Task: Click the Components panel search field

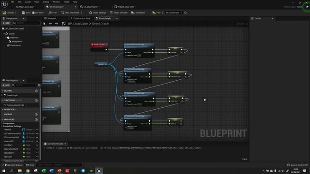Action: tap(27, 23)
